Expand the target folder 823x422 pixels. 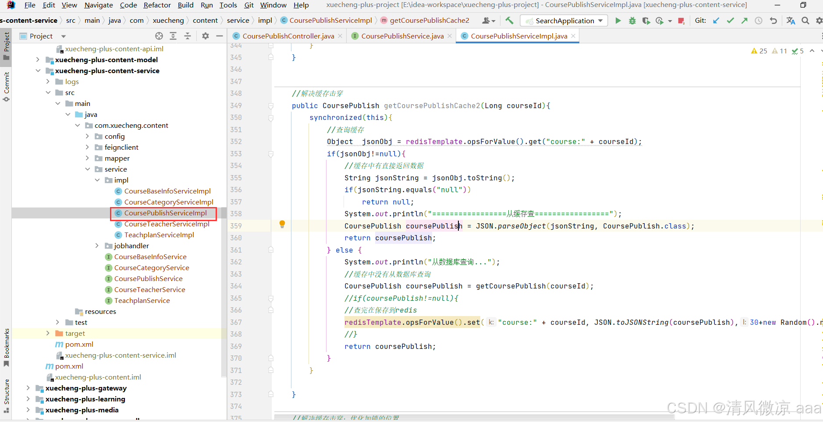48,333
